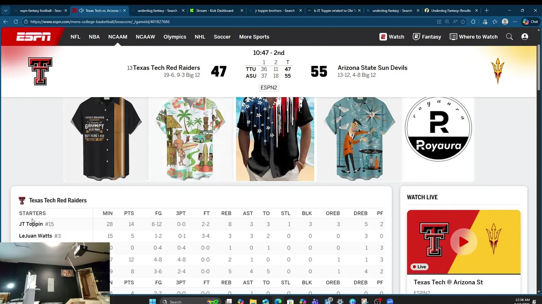Screen dimensions: 542x304
Task: Close the Underdog Fantasy: Results tab
Action: pyautogui.click(x=476, y=11)
